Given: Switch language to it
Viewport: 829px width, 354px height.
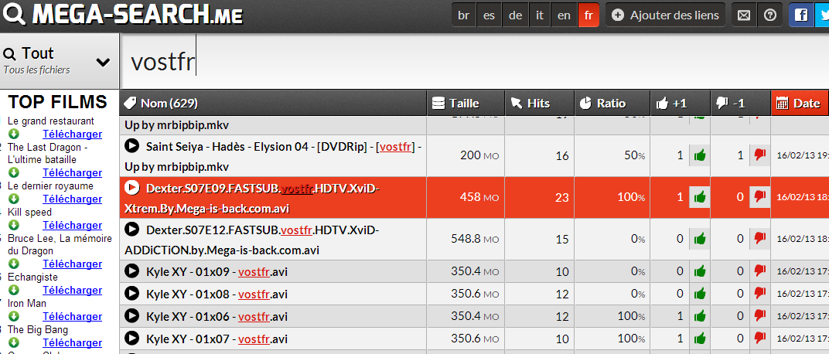Looking at the screenshot, I should tap(539, 15).
